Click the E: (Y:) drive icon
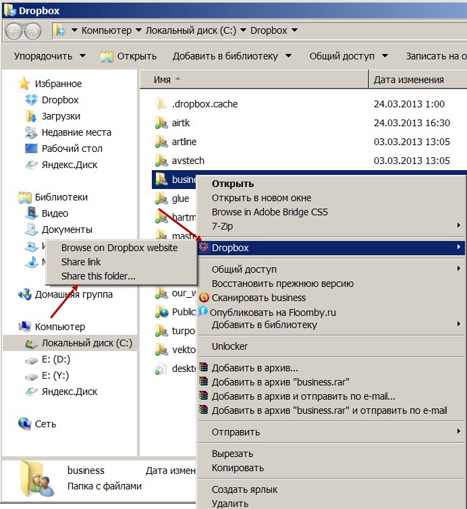The height and width of the screenshot is (509, 467). [32, 377]
